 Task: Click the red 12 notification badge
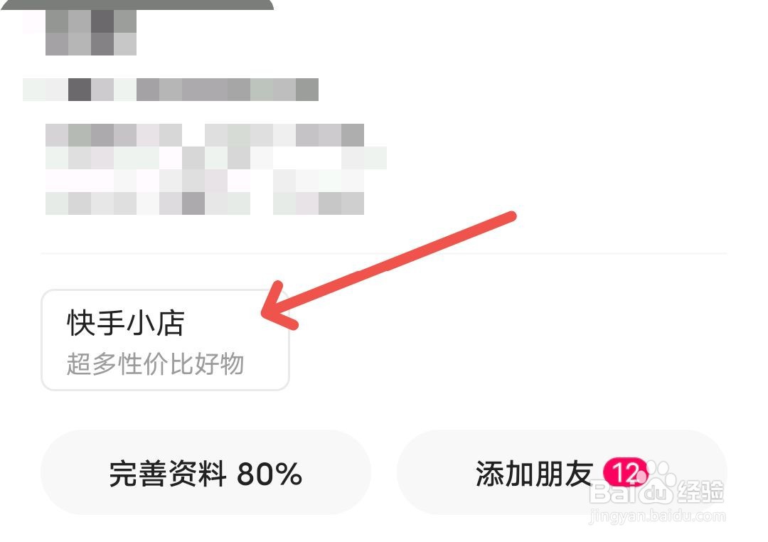click(x=626, y=472)
